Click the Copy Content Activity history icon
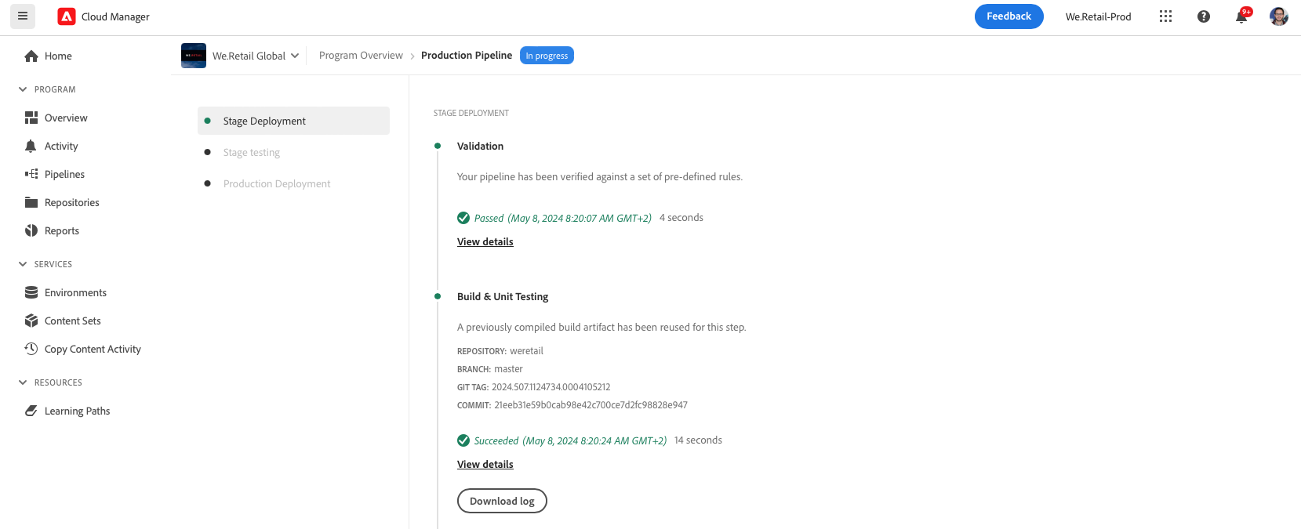The width and height of the screenshot is (1301, 529). pyautogui.click(x=31, y=349)
